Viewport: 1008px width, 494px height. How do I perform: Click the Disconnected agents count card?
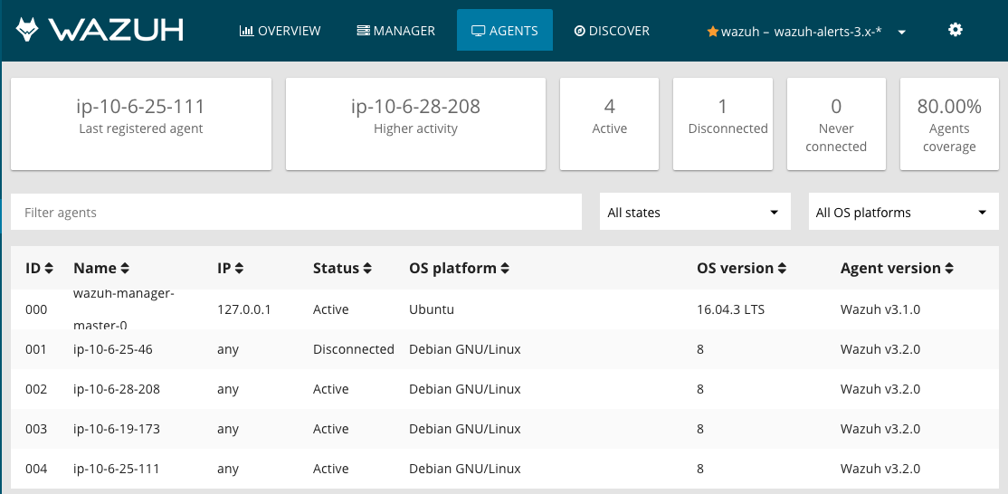723,125
